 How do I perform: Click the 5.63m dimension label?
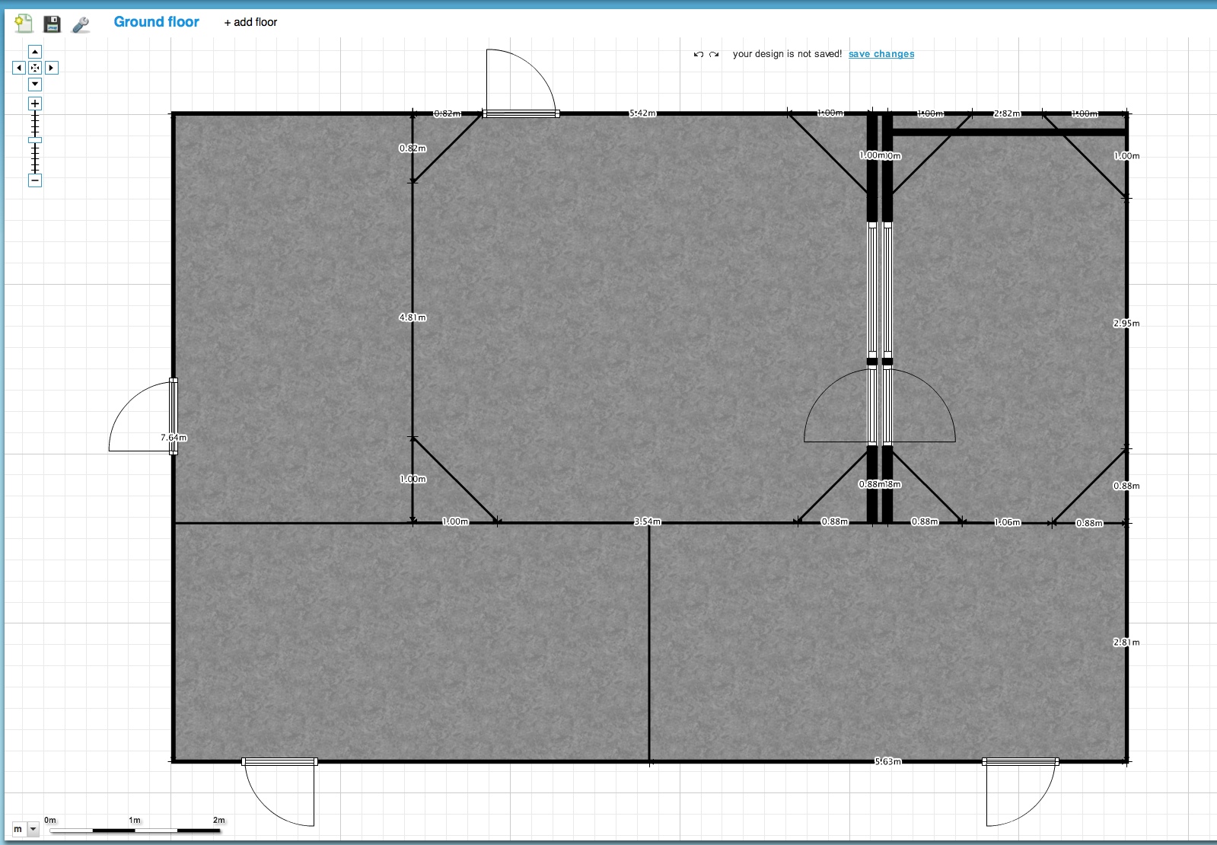click(x=887, y=761)
